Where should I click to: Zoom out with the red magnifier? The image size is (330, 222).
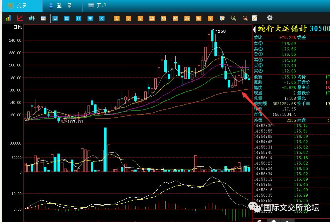(x=245, y=18)
